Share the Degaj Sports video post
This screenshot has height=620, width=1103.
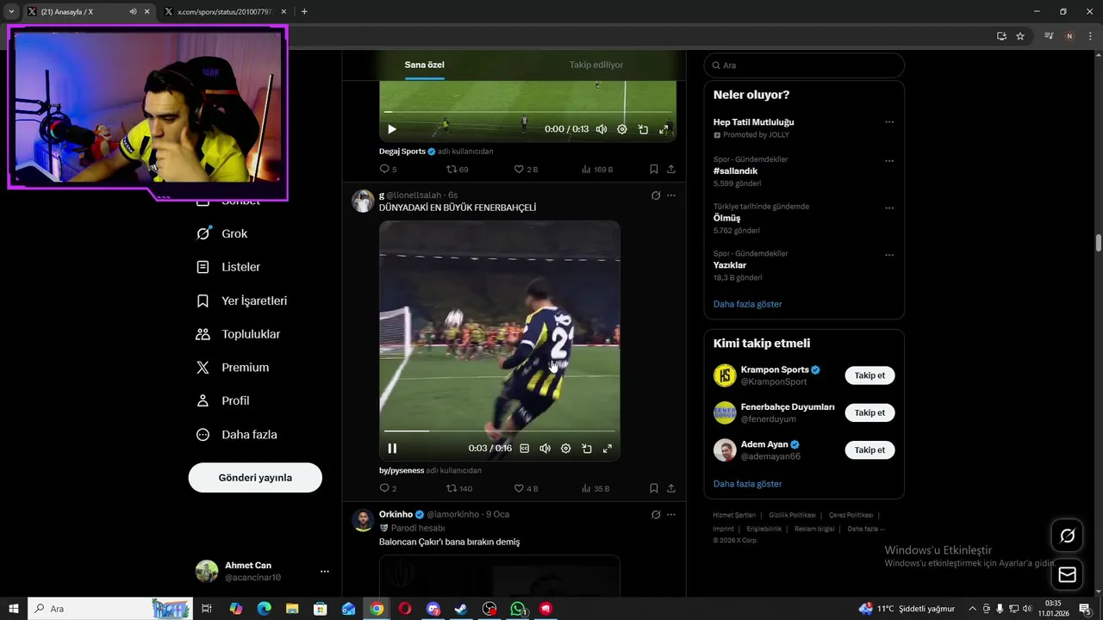[671, 169]
